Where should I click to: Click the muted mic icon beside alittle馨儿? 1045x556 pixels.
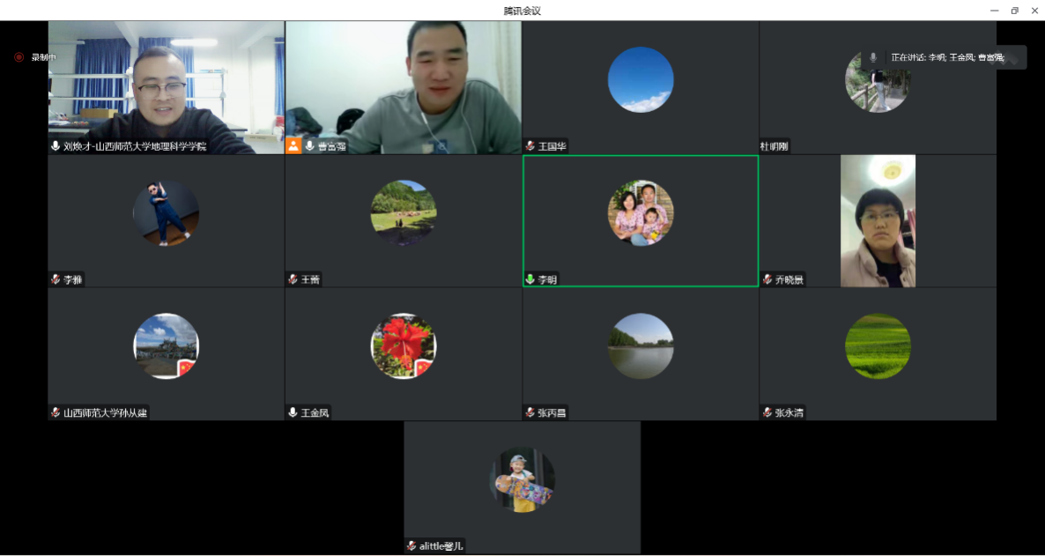click(411, 545)
